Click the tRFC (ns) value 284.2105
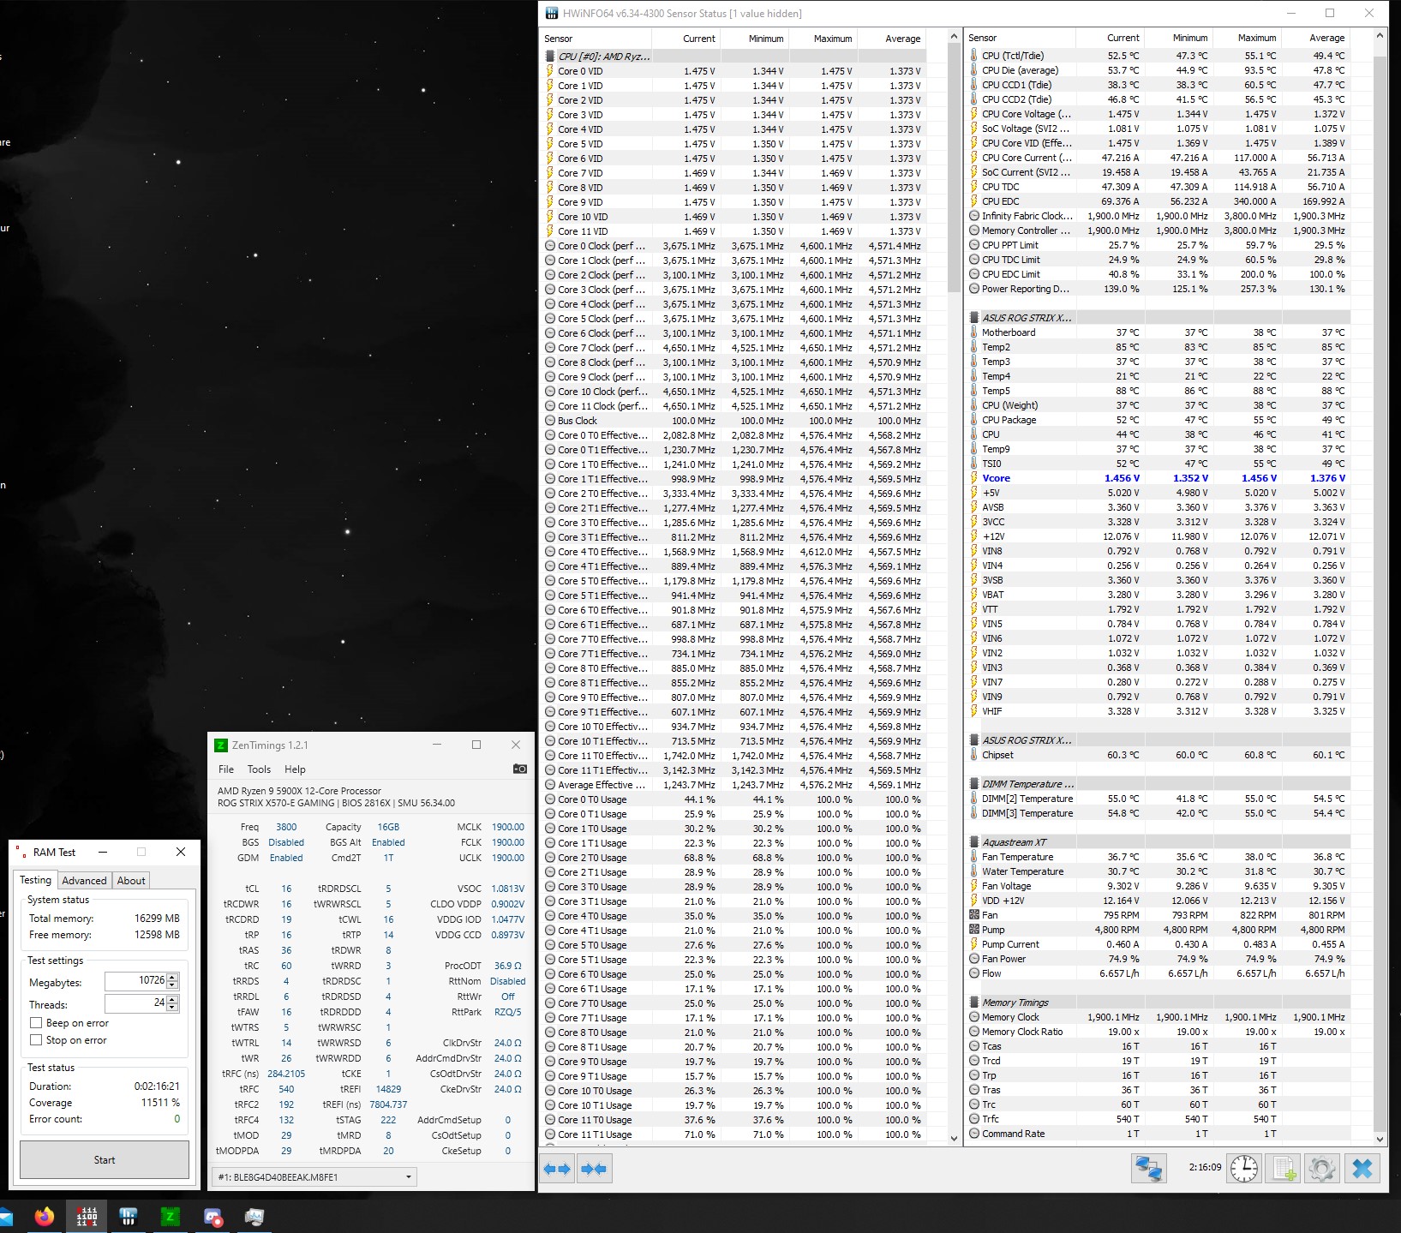 (x=286, y=1074)
